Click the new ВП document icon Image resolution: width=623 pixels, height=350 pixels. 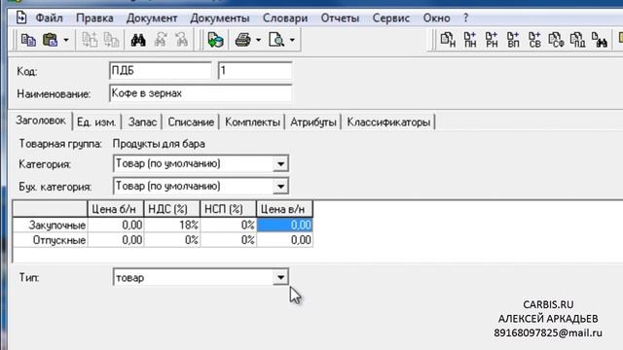[513, 40]
